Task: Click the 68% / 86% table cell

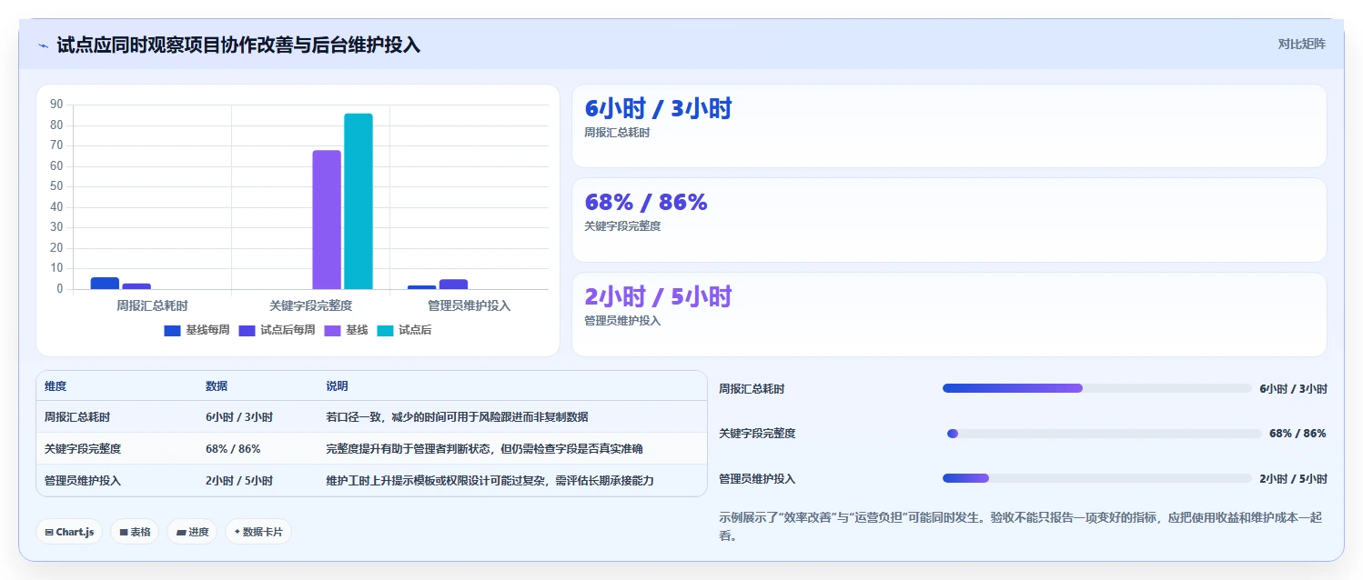Action: tap(233, 448)
